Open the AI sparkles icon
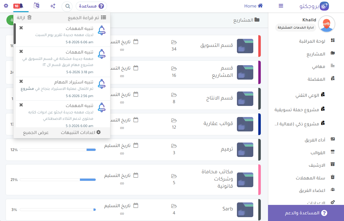This screenshot has height=221, width=344. pos(53,6)
